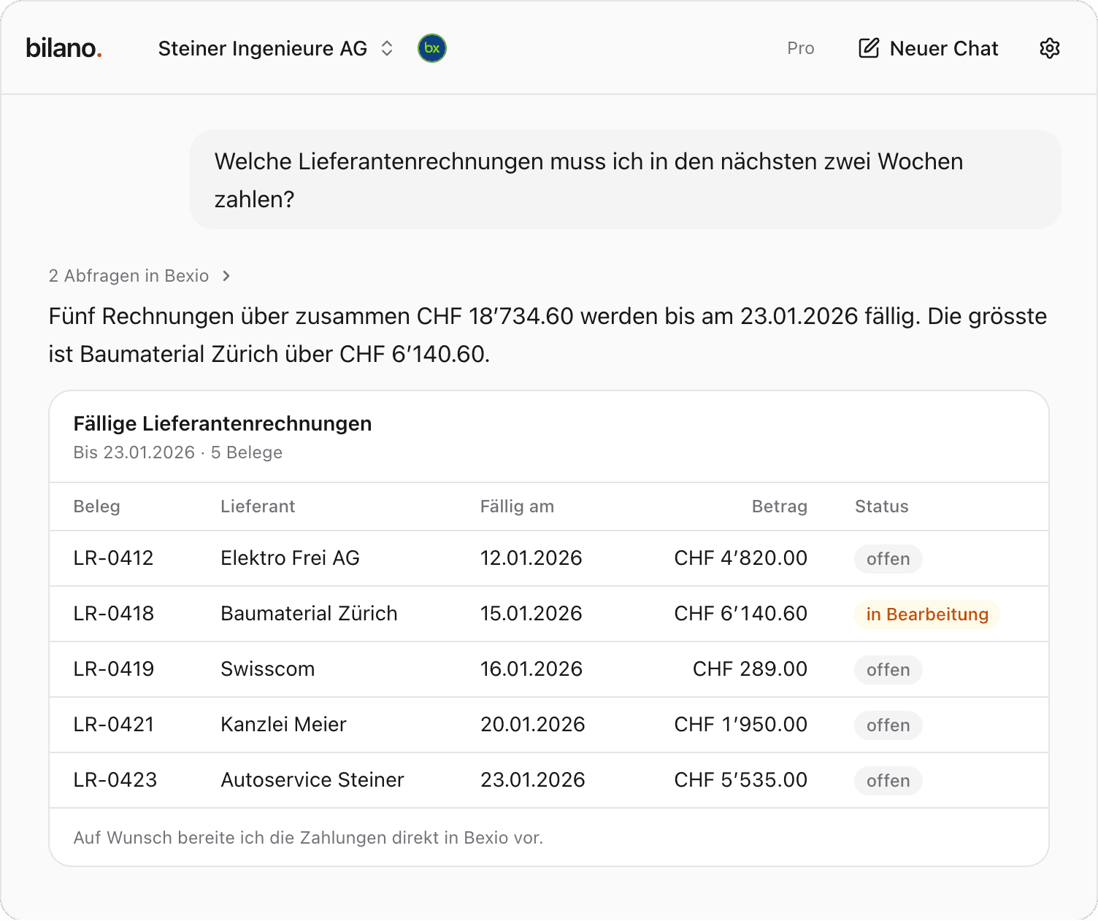Click supplier Swisscom
Screen dimensions: 1098x921
click(x=267, y=669)
